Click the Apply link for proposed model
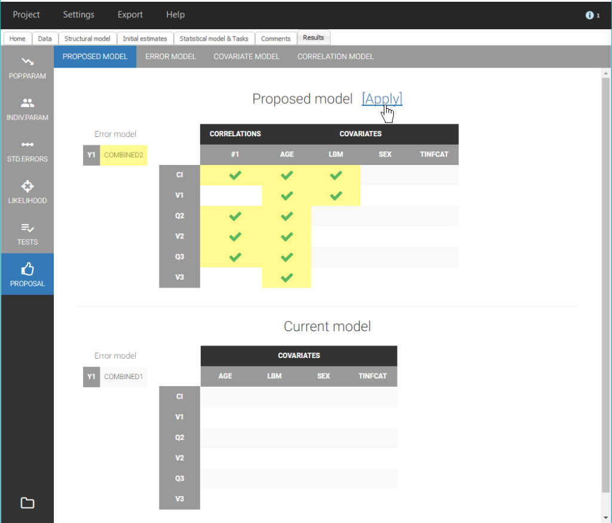Viewport: 612px width, 523px height. pyautogui.click(x=382, y=99)
